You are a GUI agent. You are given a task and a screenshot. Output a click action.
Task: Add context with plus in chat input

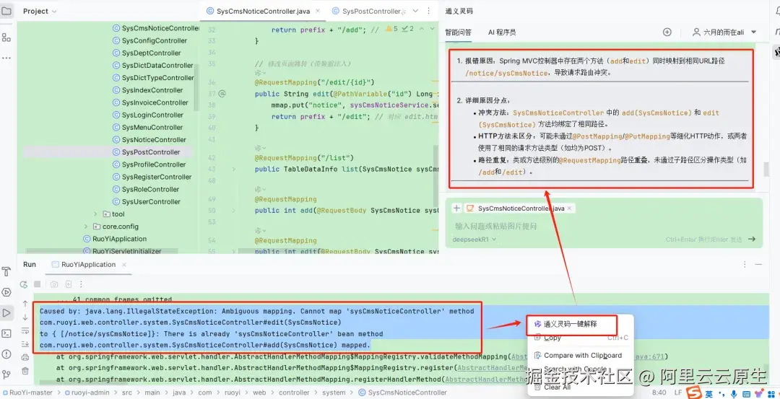[x=456, y=209]
